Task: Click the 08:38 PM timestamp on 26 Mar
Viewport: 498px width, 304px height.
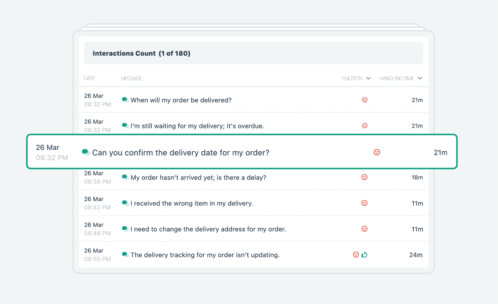Action: [x=97, y=182]
